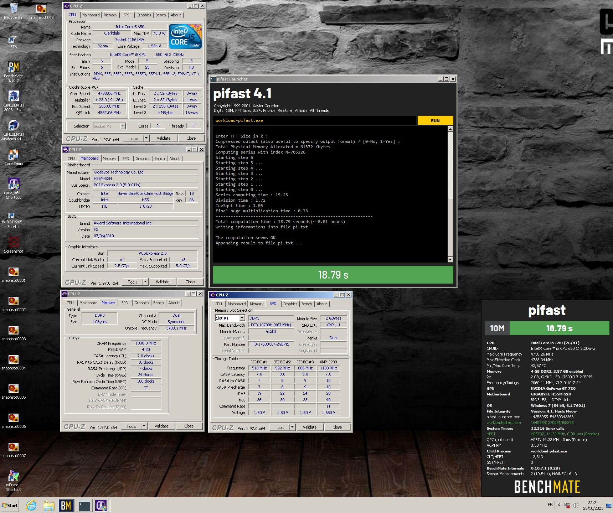Click the workload-pifast.exe input field
This screenshot has height=513, width=613.
click(x=315, y=120)
